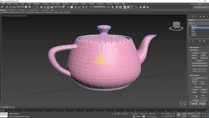The image size is (209, 118).
Task: Click the Redo arrow in the main toolbar
Action: [x=3, y=7]
